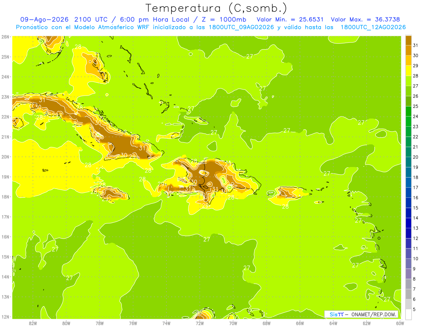
Task: Click the 22N latitude axis label
Action: tap(5, 117)
